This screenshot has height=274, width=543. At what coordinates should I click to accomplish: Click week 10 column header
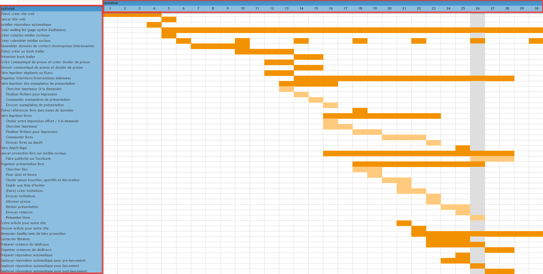click(243, 8)
